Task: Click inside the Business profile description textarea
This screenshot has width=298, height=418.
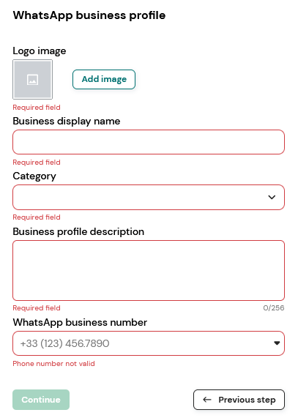Action: 149,270
